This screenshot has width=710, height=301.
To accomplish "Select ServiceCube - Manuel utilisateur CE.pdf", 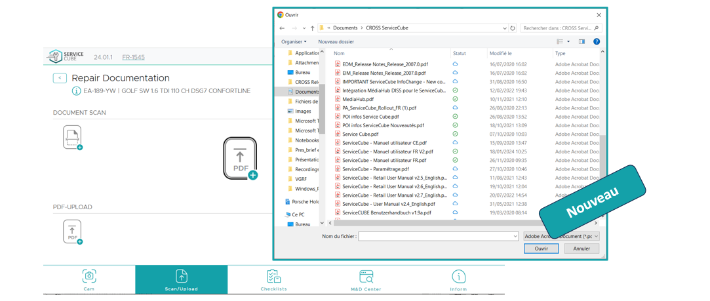I will coord(384,142).
